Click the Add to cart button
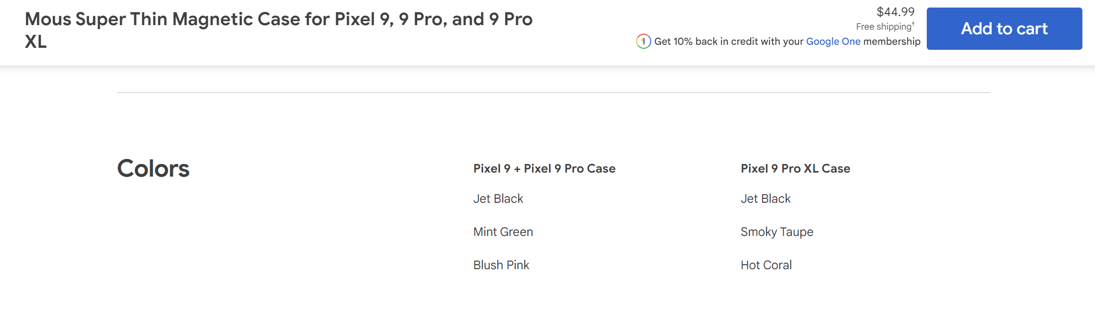Image resolution: width=1095 pixels, height=321 pixels. (1004, 29)
